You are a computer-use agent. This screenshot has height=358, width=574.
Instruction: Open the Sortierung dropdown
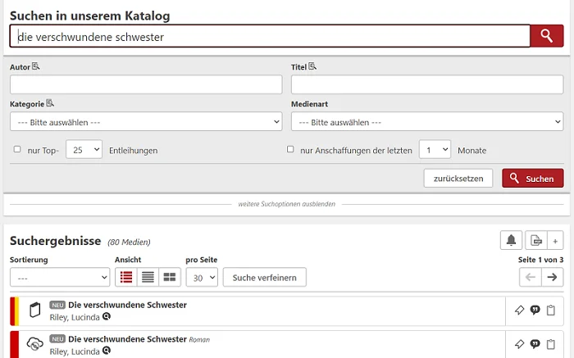(x=60, y=277)
